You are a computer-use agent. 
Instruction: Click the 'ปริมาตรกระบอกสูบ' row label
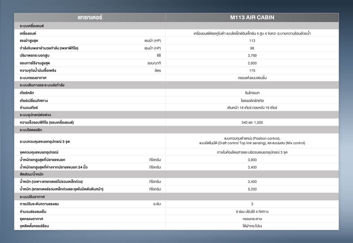(x=34, y=55)
